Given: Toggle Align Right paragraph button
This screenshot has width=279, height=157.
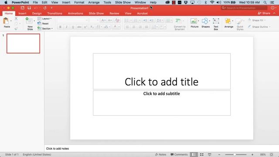Looking at the screenshot, I should coord(140,27).
